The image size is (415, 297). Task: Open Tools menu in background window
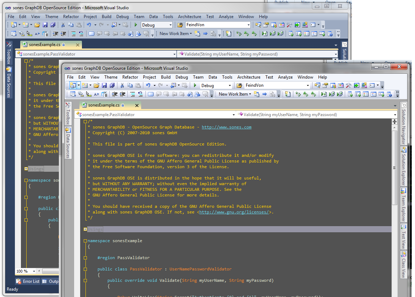168,17
